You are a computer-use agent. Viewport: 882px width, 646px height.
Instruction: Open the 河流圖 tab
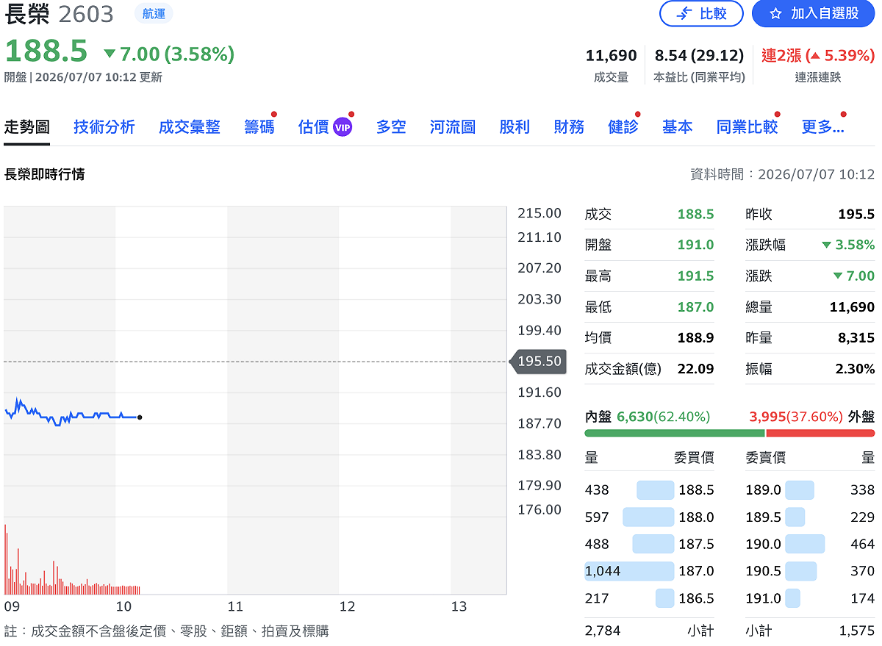click(x=453, y=126)
